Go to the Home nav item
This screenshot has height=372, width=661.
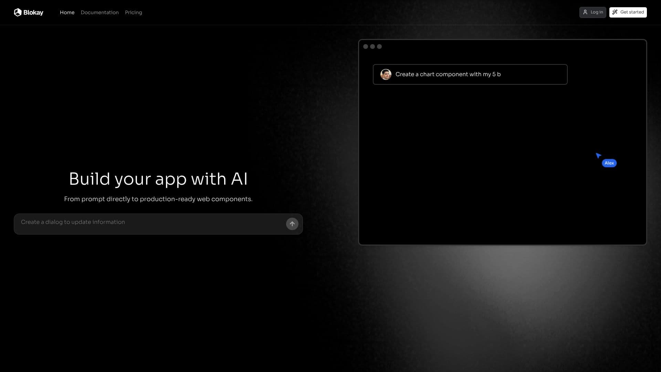[67, 12]
